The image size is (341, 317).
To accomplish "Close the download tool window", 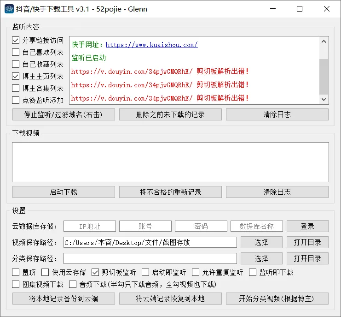I will pos(327,9).
